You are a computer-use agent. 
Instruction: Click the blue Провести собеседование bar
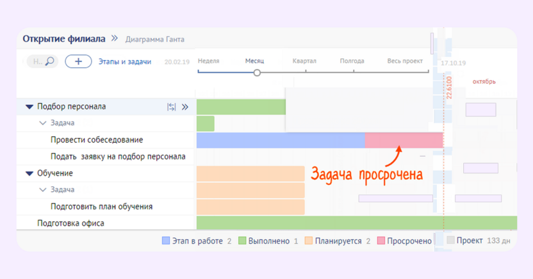point(281,140)
